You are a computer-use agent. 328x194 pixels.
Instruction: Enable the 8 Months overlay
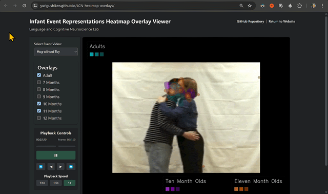coord(39,89)
